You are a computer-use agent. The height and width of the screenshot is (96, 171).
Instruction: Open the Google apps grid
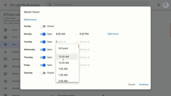[x=158, y=5]
